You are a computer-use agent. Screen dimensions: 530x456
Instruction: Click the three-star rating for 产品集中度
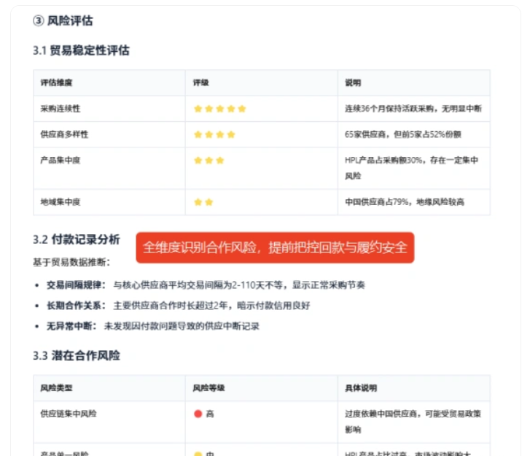[209, 161]
